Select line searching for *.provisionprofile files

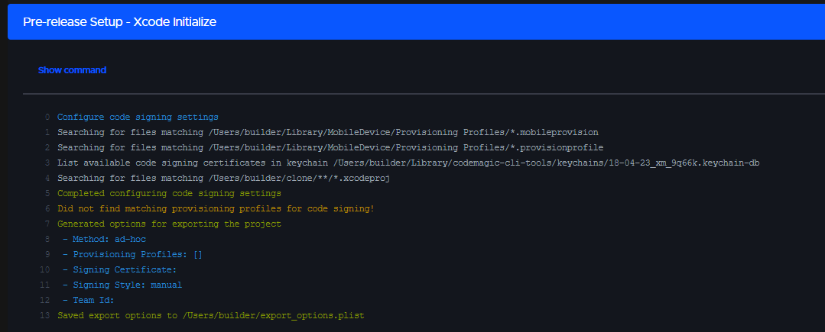(330, 147)
